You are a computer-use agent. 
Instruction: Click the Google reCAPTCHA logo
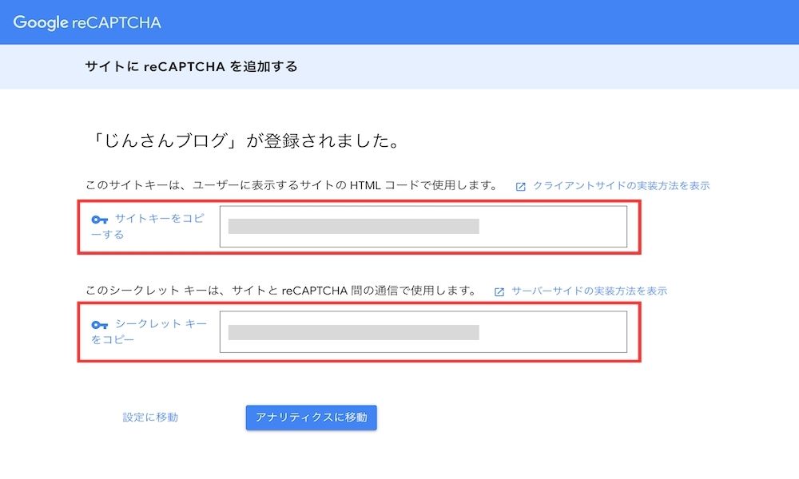click(x=87, y=22)
